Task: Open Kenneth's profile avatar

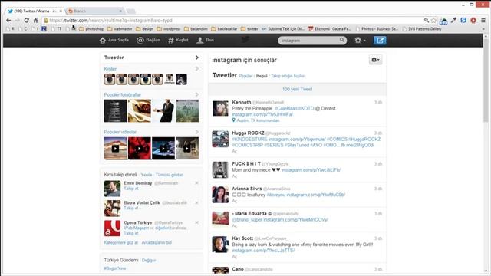Action: click(x=220, y=109)
